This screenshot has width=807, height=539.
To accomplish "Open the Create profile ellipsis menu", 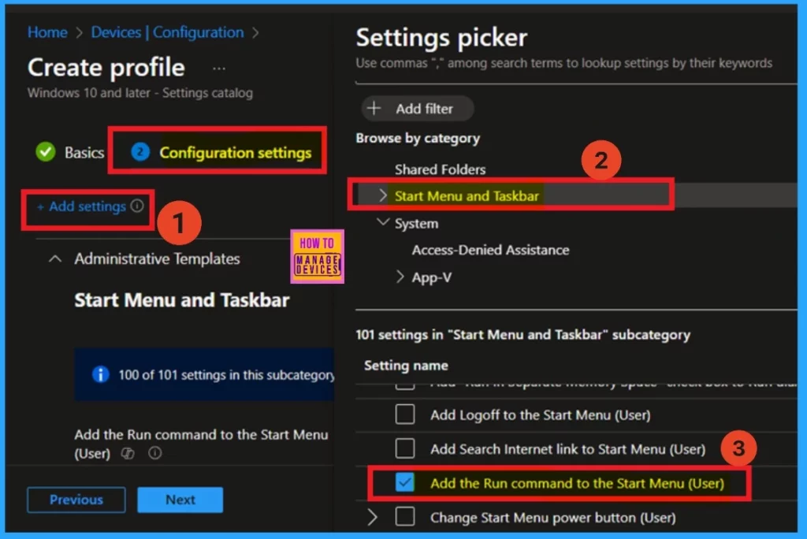I will pyautogui.click(x=219, y=69).
